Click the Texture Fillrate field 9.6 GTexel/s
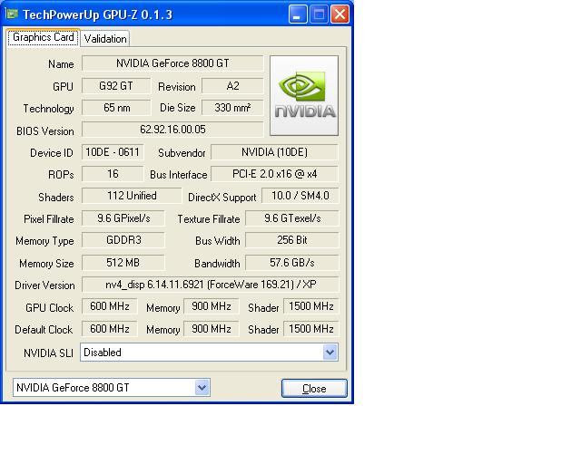 (x=292, y=218)
